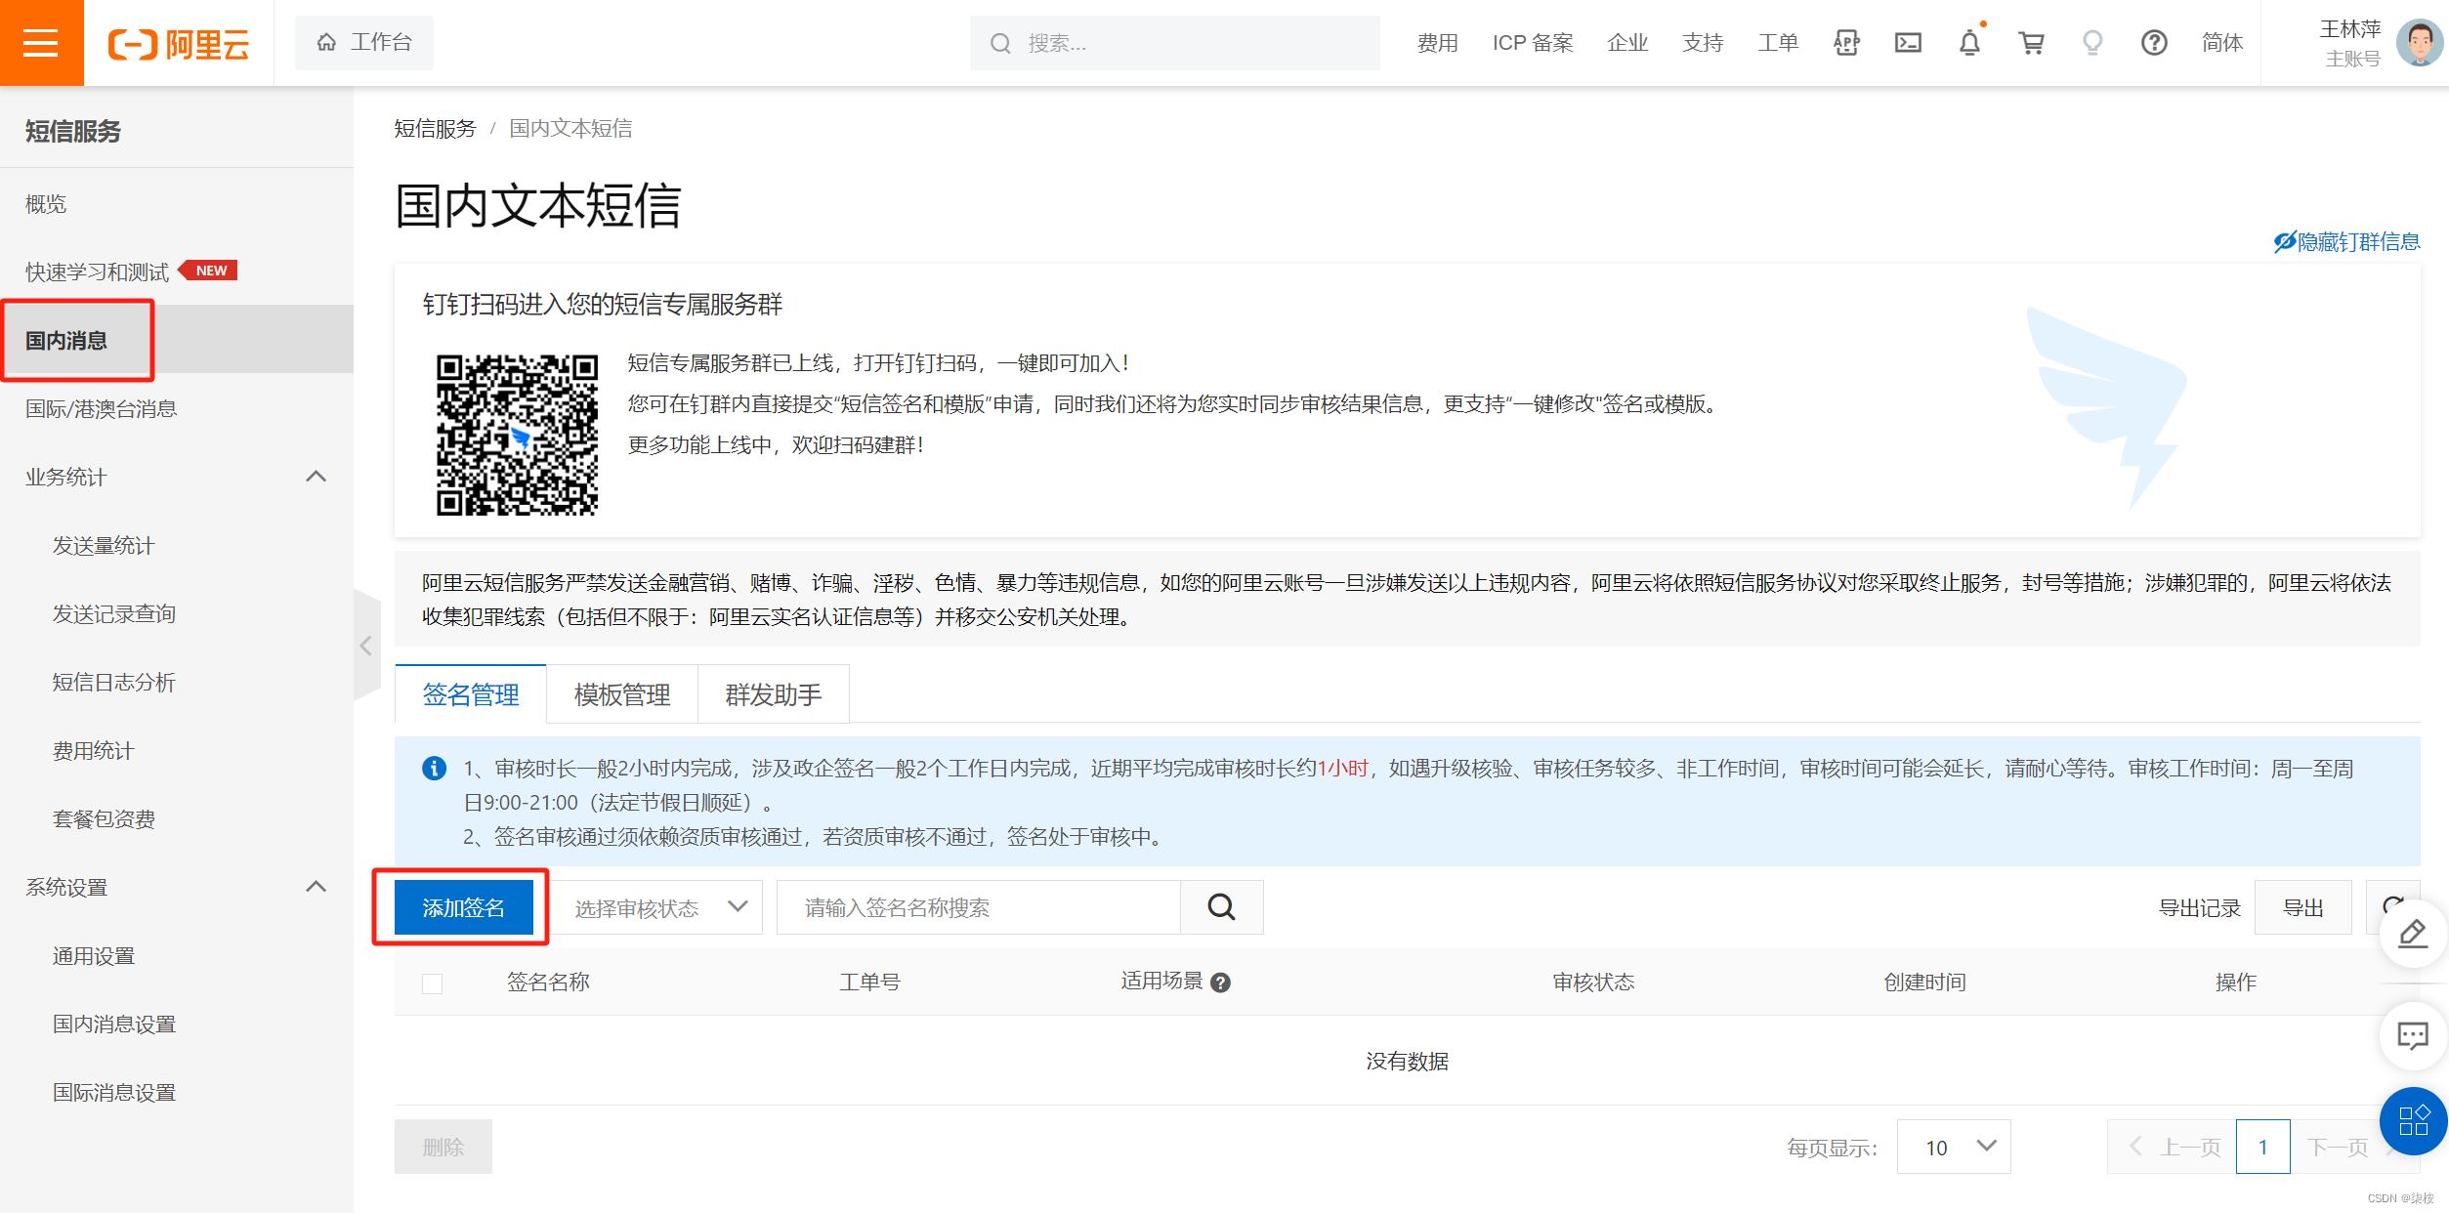Open the 支持 menu
Image resolution: width=2449 pixels, height=1213 pixels.
1703,43
